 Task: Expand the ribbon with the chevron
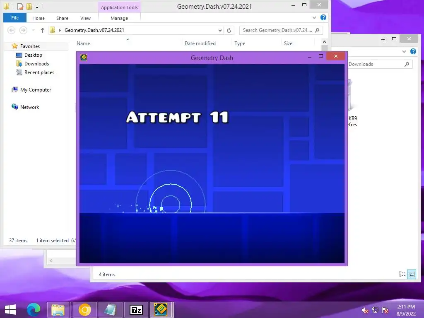pyautogui.click(x=314, y=17)
